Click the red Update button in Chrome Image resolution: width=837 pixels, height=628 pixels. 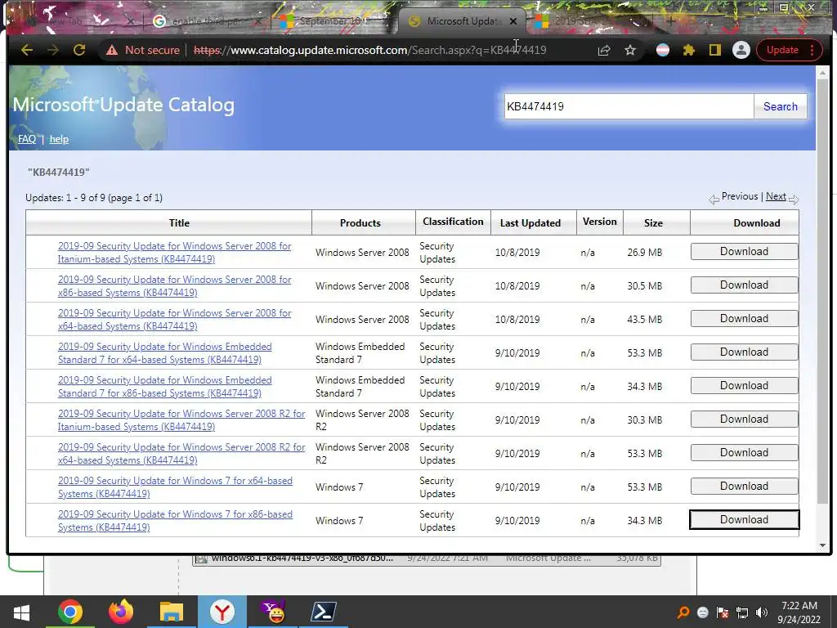click(x=782, y=50)
